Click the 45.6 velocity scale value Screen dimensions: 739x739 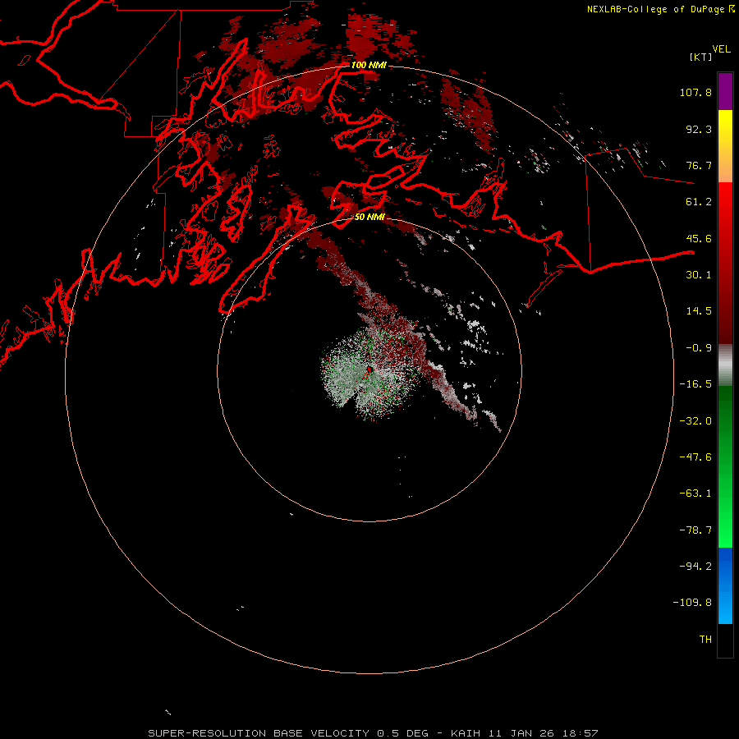pos(699,238)
